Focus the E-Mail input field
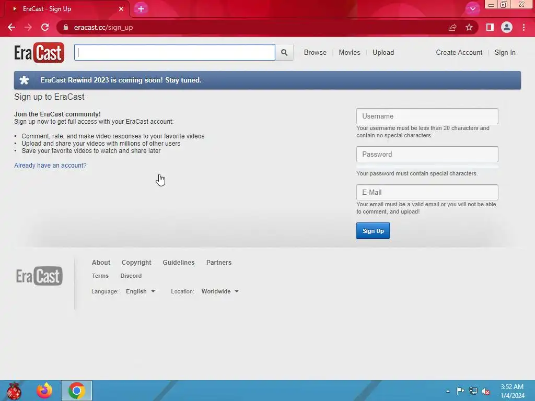The width and height of the screenshot is (535, 401). 427,192
